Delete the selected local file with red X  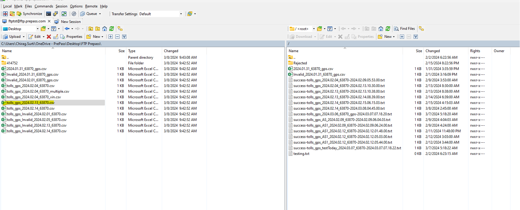49,37
